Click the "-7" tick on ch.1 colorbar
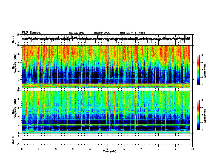The image size is (217, 167). click(202, 85)
